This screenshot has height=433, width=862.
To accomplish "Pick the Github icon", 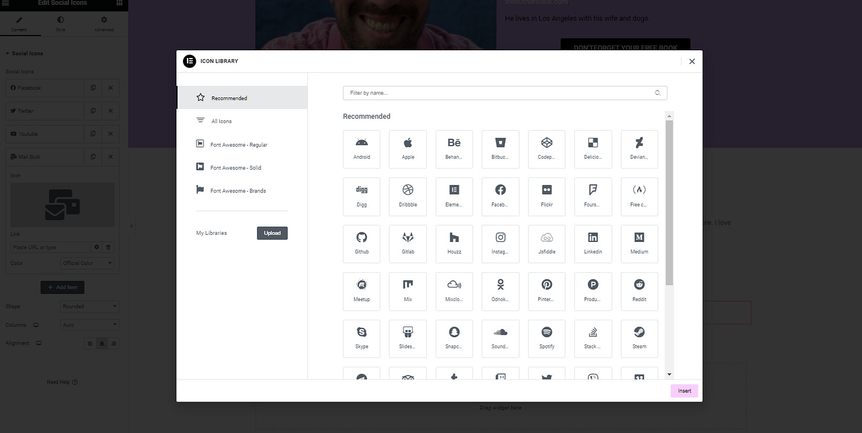I will [362, 244].
